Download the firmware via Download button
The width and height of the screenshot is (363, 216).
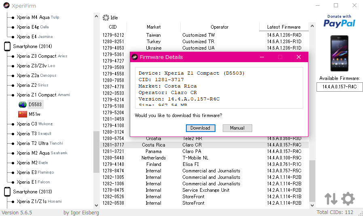click(200, 128)
